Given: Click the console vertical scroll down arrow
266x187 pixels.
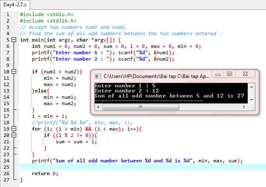Looking at the screenshot, I should (x=252, y=100).
